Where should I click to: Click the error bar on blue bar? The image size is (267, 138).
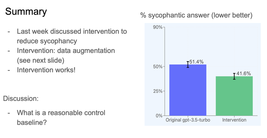point(188,64)
